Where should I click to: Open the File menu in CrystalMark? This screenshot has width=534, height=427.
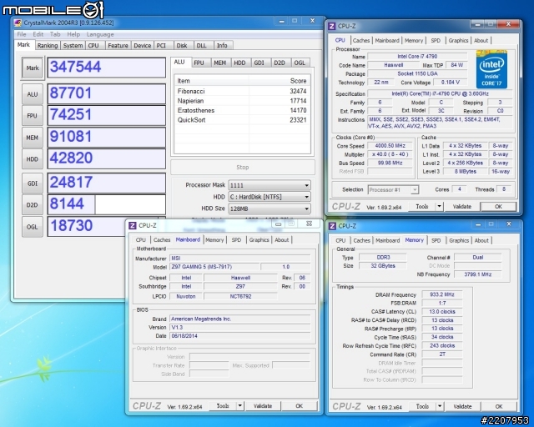(22, 34)
